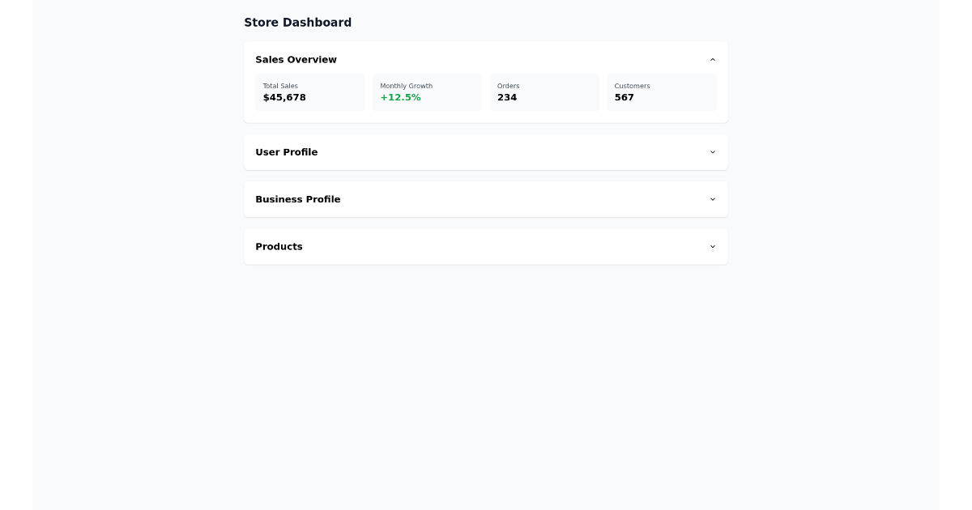Click the 234 orders figure

point(507,97)
